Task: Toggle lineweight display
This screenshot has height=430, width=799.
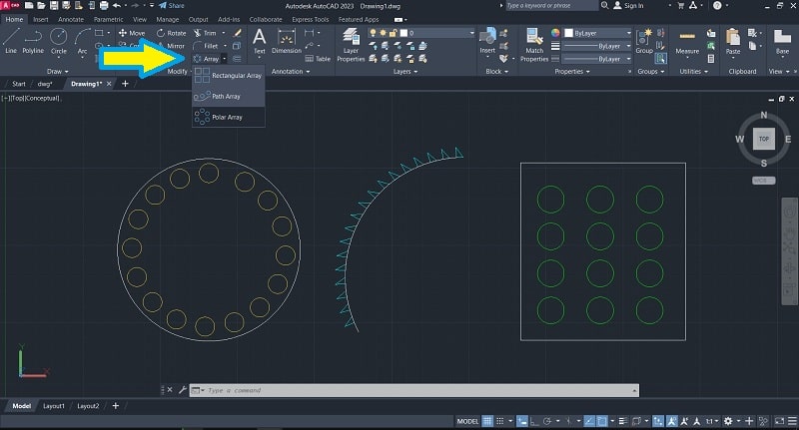Action: [x=622, y=421]
